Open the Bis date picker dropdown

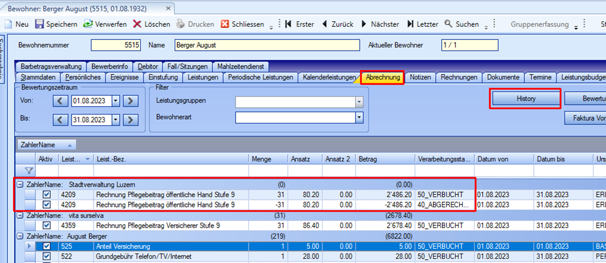tap(116, 120)
